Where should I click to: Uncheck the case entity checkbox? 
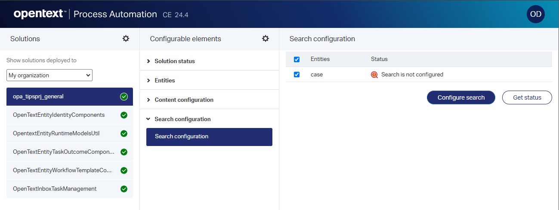(x=296, y=75)
